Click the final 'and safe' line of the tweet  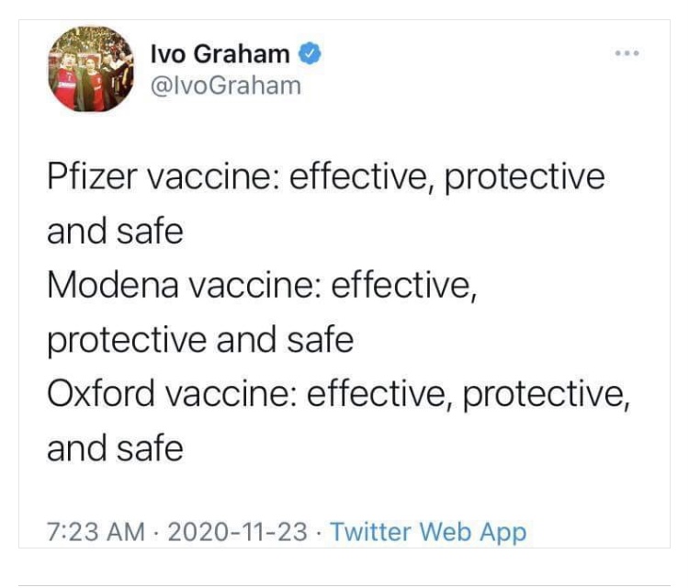coord(115,448)
